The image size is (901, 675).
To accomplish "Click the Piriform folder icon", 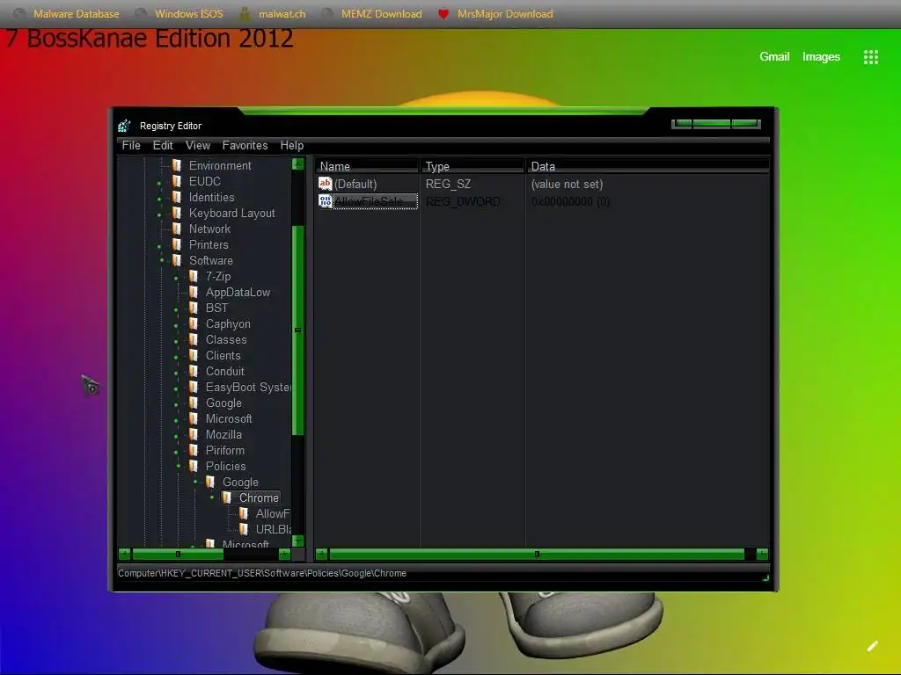I will pos(194,451).
